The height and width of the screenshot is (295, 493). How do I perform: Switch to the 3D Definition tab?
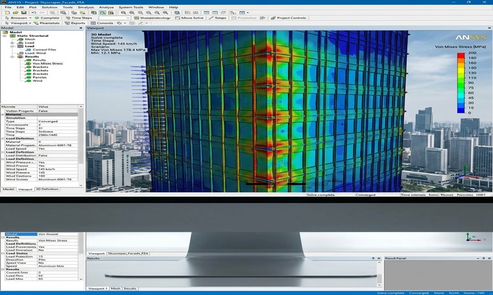pyautogui.click(x=47, y=189)
